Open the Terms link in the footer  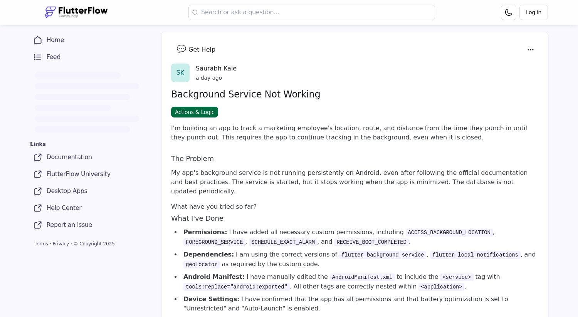(x=41, y=244)
